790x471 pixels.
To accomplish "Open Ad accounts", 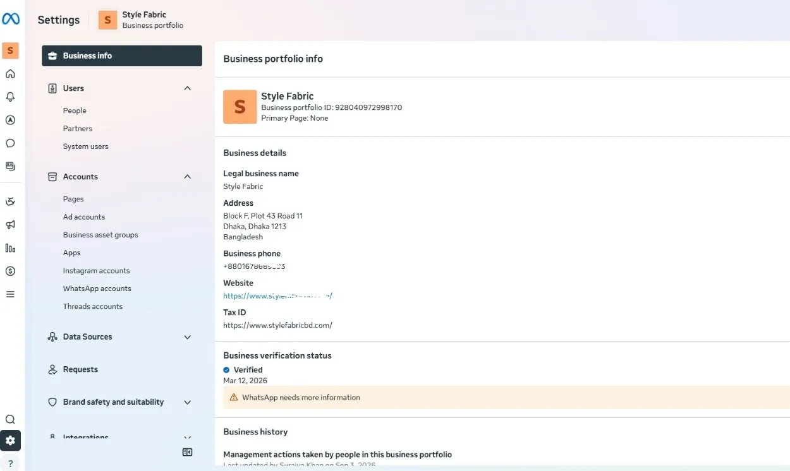I will 84,217.
